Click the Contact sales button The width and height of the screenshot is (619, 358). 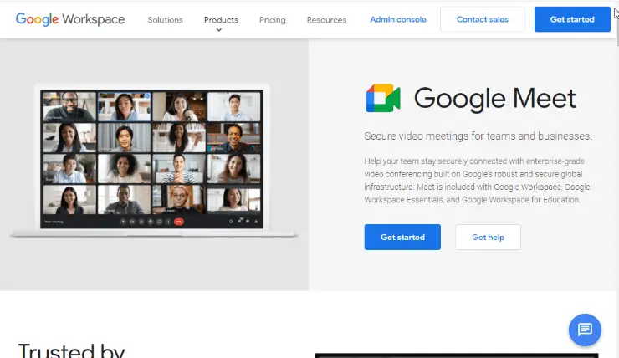483,19
